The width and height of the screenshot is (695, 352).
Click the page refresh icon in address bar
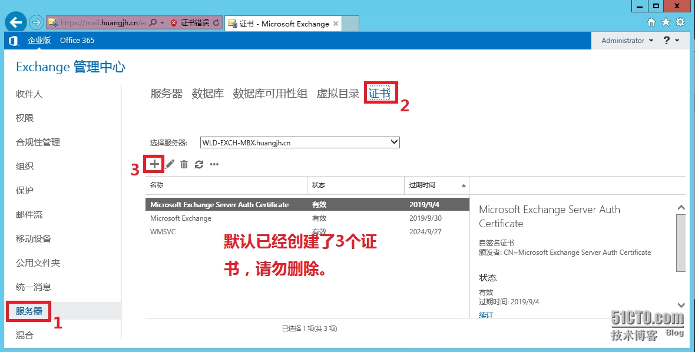pyautogui.click(x=216, y=22)
